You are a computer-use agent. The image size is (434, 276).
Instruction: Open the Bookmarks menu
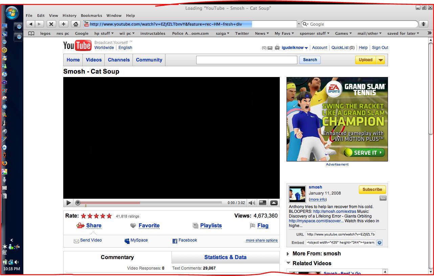(91, 15)
